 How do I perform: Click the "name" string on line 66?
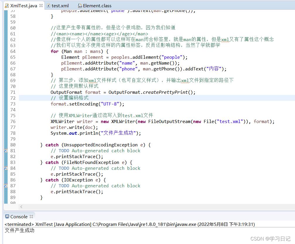pyautogui.click(x=127, y=63)
